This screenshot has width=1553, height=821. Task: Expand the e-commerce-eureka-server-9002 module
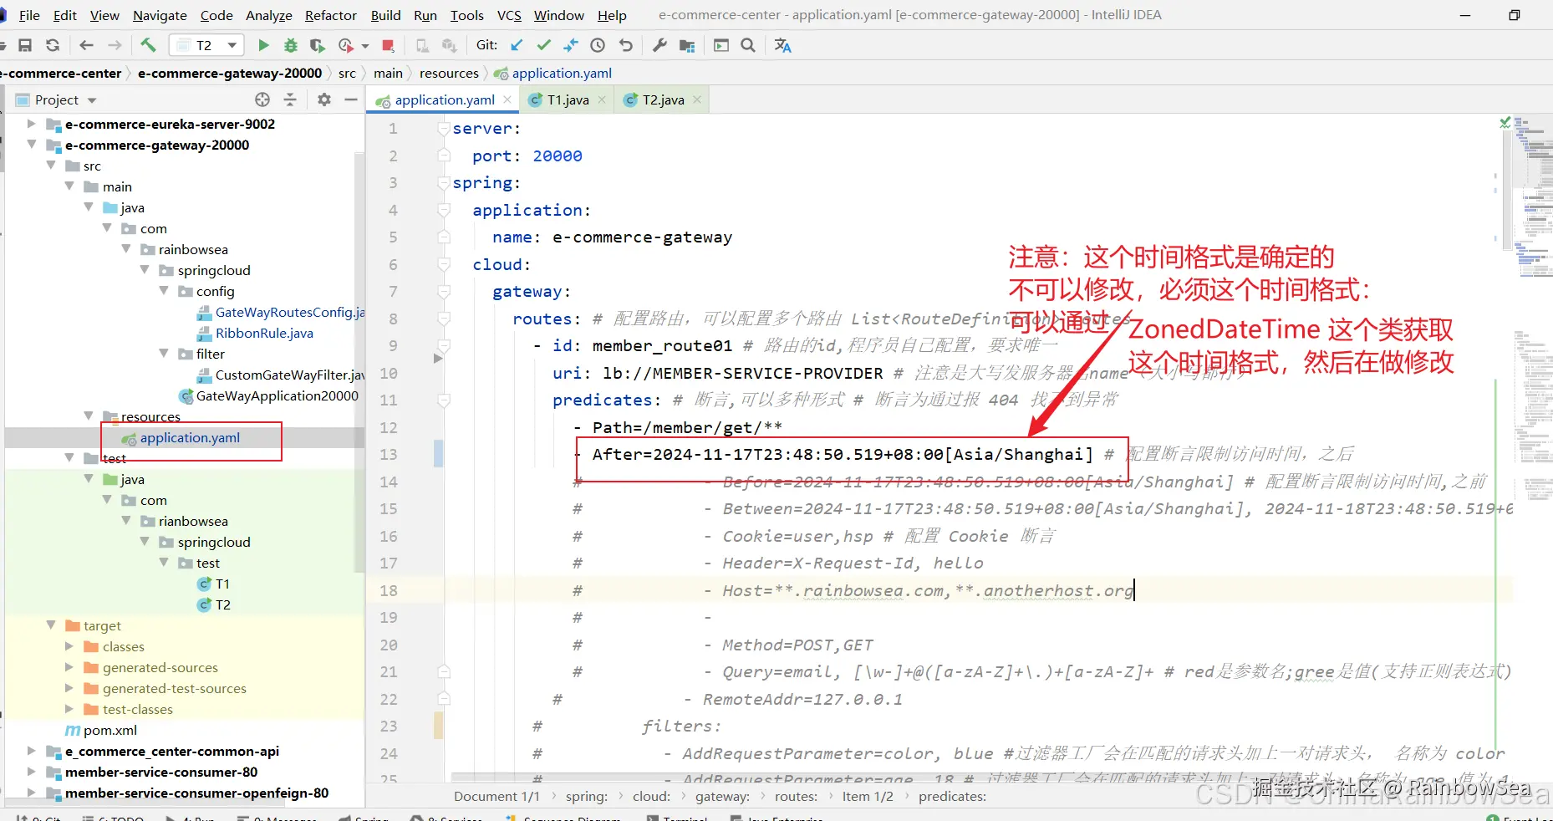click(x=32, y=124)
